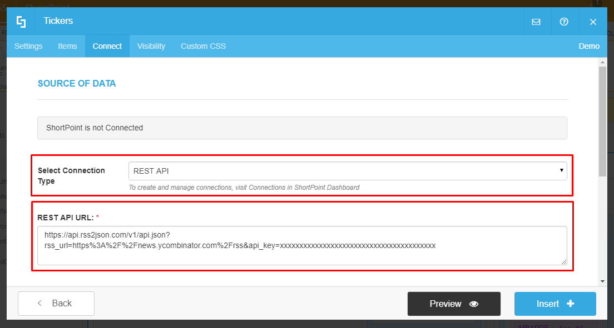
Task: Open the help question mark icon
Action: click(x=564, y=22)
